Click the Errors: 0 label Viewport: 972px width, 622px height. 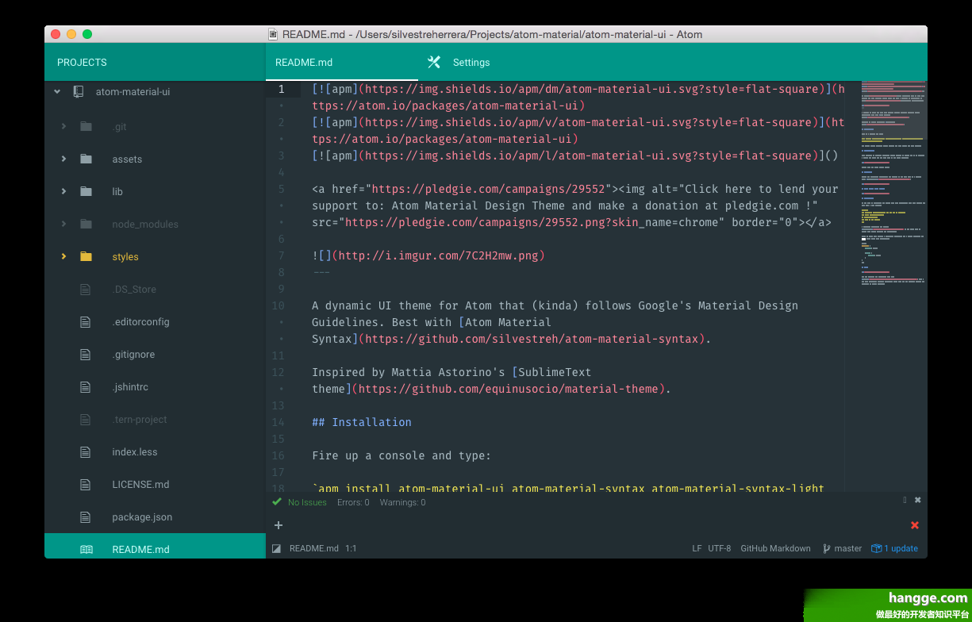click(353, 502)
